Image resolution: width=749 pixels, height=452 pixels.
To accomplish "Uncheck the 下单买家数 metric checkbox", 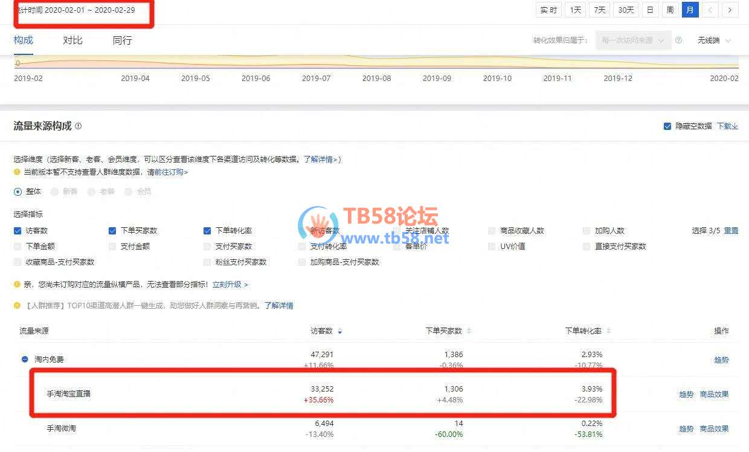I will (112, 230).
